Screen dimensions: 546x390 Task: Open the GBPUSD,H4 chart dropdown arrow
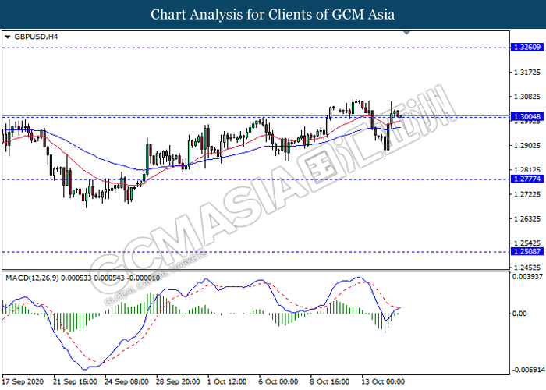8,37
